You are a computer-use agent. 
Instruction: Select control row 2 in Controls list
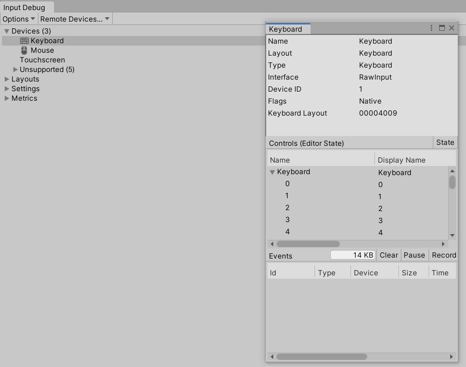358,208
